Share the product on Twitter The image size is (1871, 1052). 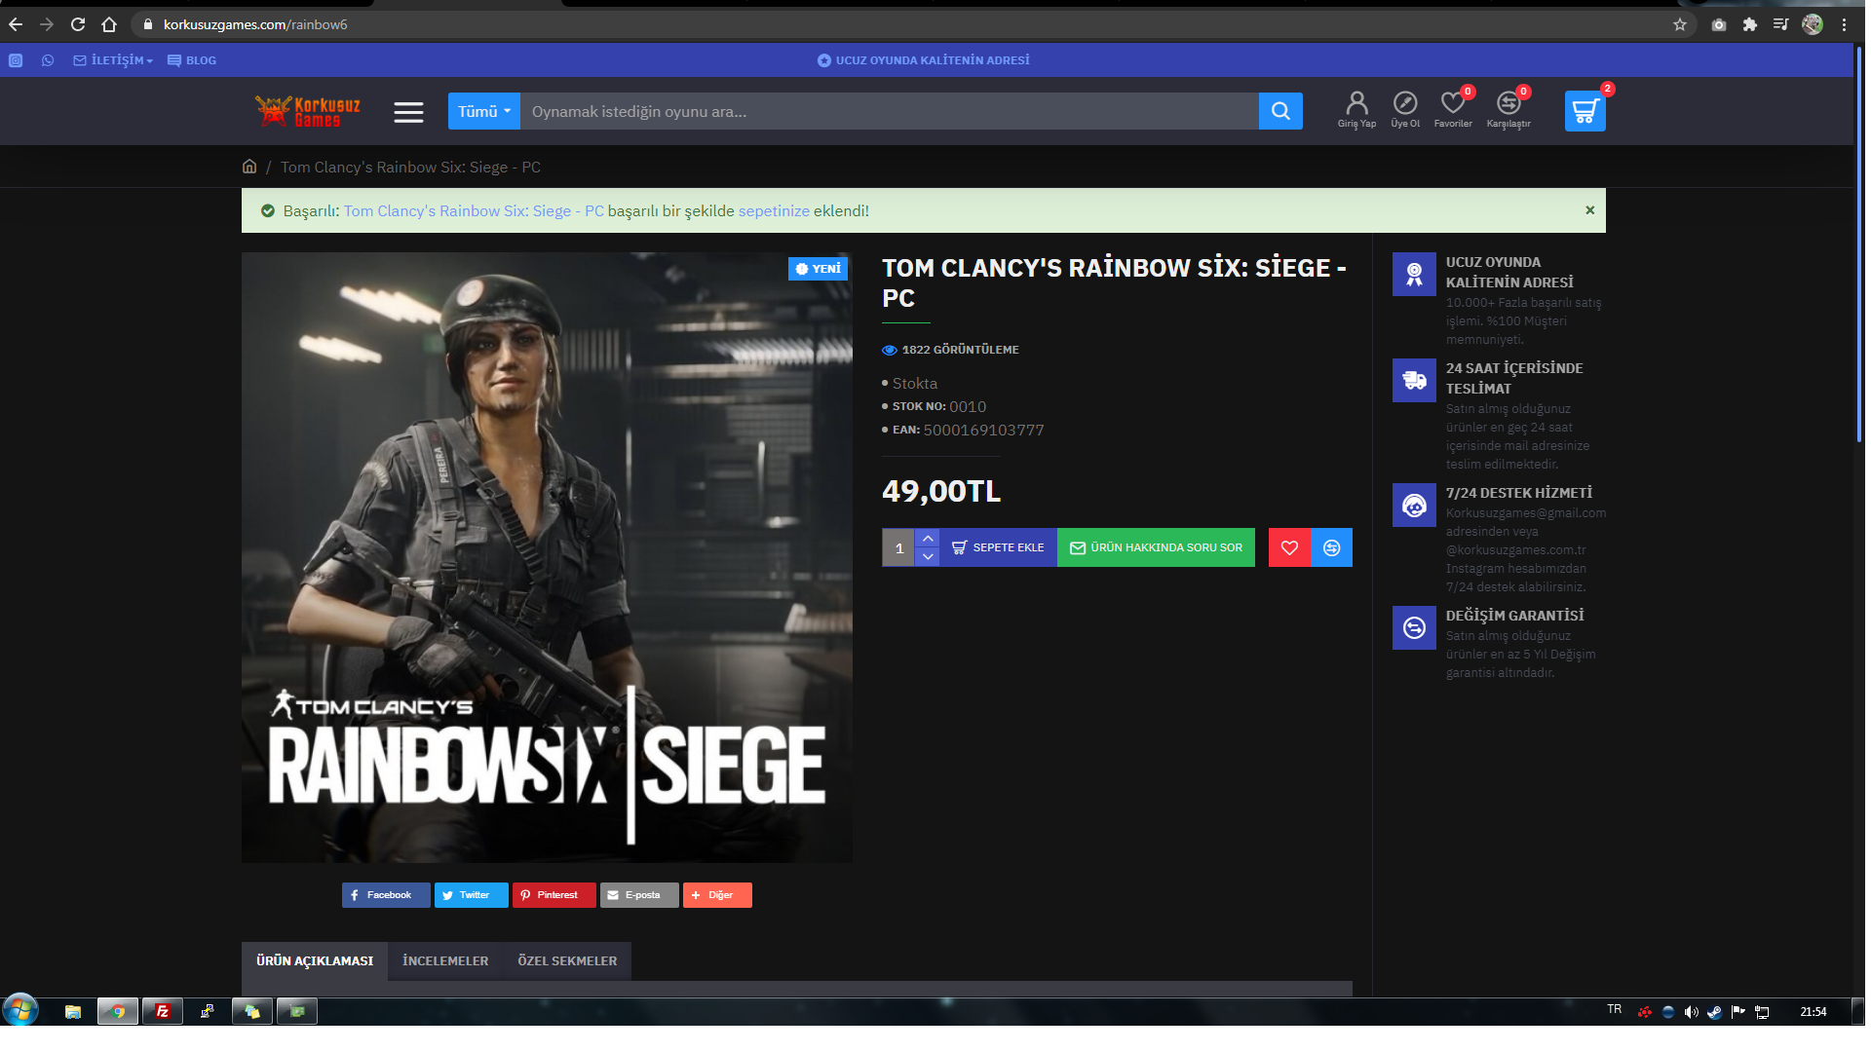tap(472, 895)
